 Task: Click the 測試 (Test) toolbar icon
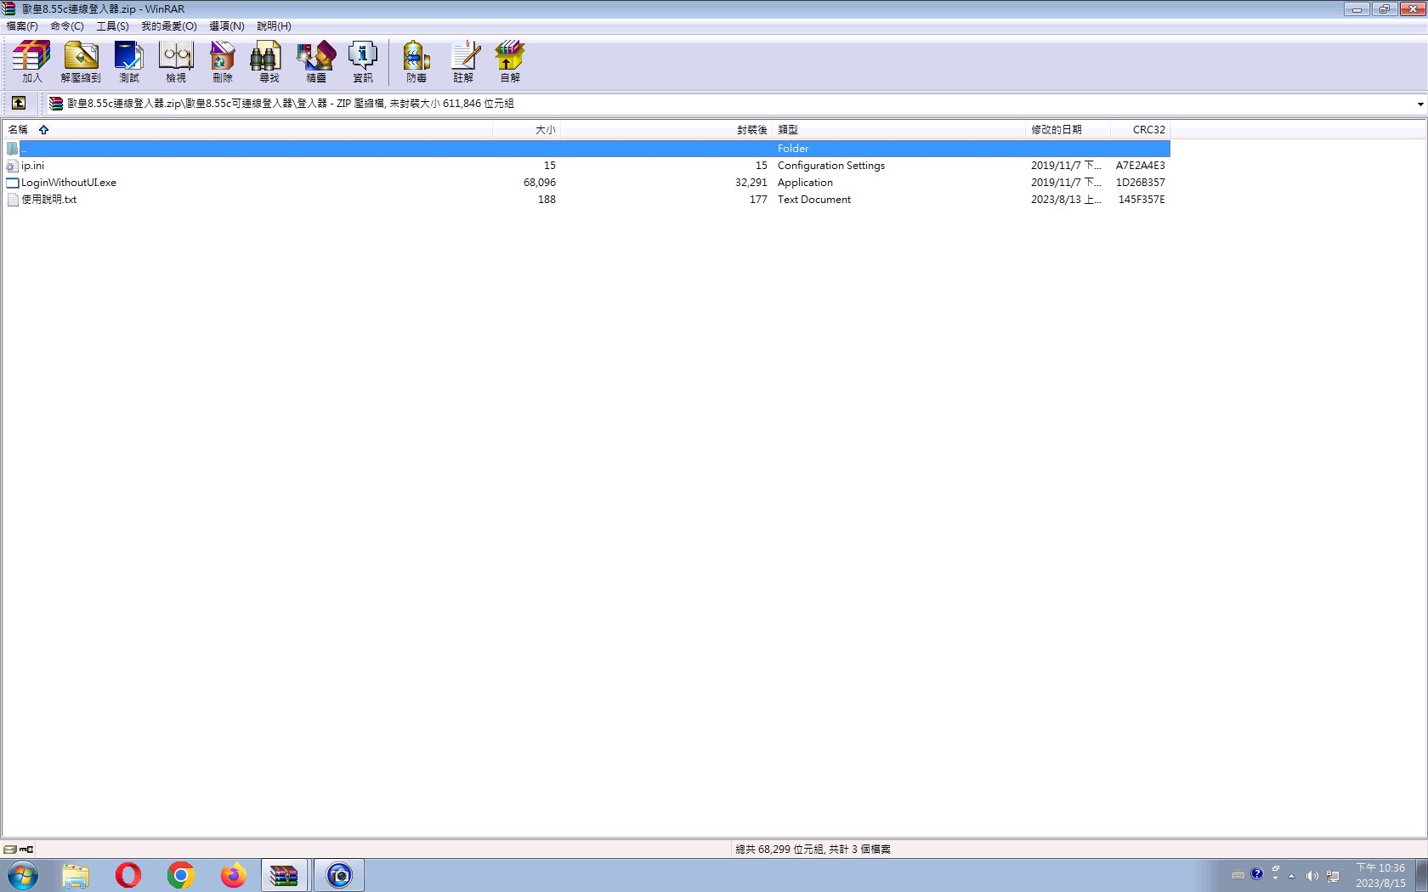(x=128, y=62)
